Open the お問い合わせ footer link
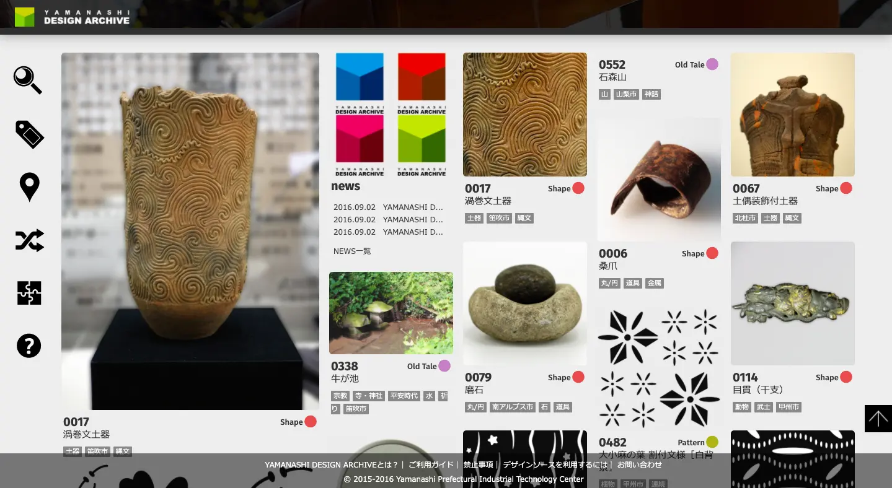 pyautogui.click(x=640, y=464)
